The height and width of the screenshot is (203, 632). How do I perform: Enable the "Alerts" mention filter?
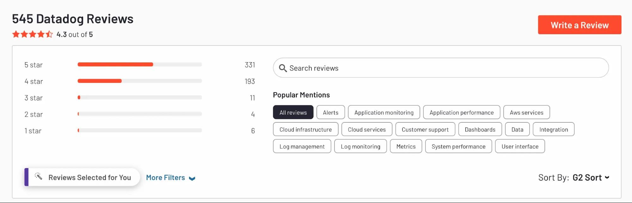tap(330, 112)
